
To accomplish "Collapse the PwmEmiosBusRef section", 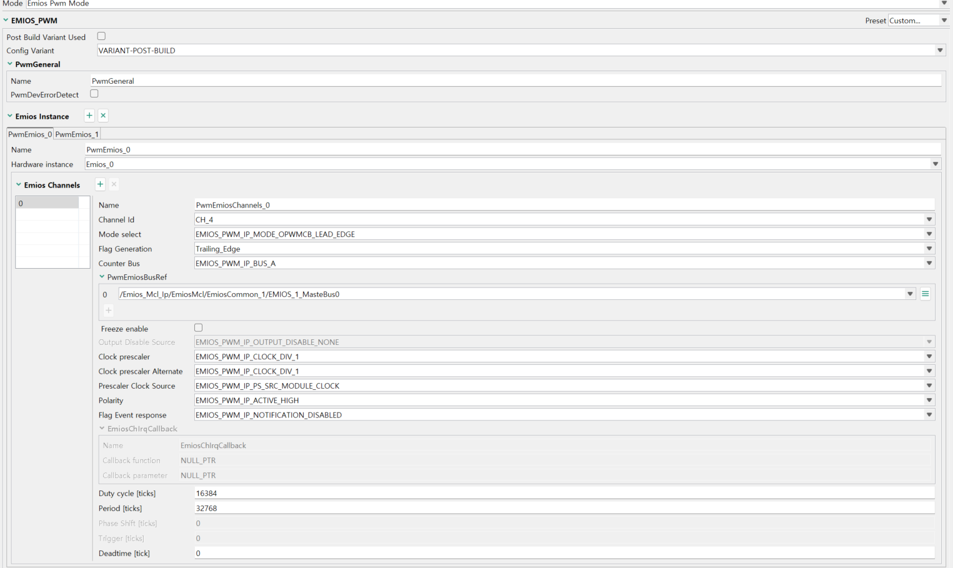I will 102,277.
